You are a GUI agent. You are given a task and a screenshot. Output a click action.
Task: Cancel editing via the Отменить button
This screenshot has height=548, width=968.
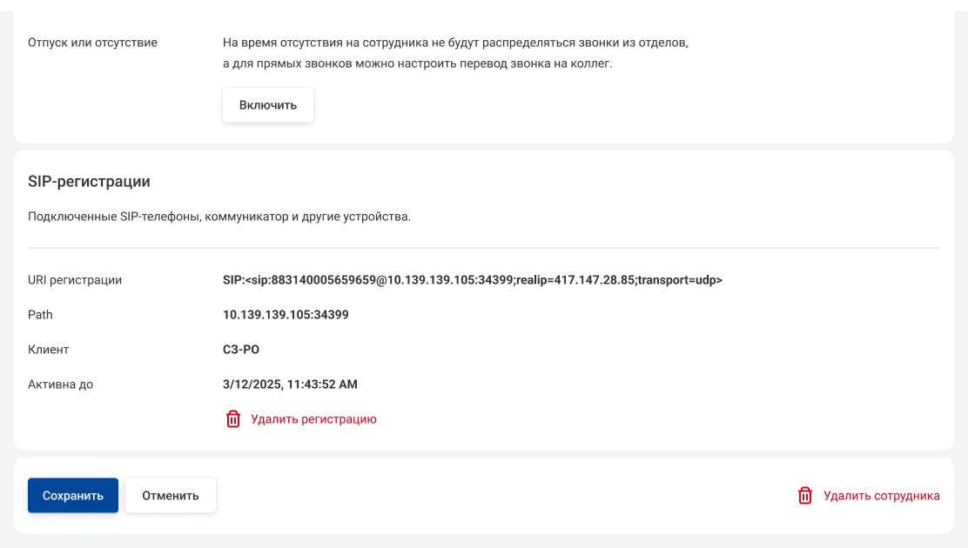pos(171,495)
